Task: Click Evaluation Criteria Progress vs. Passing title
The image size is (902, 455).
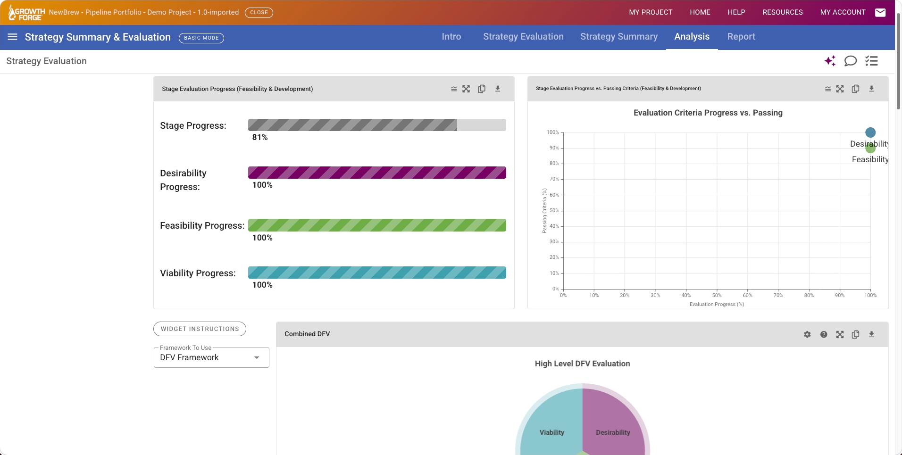Action: coord(708,113)
